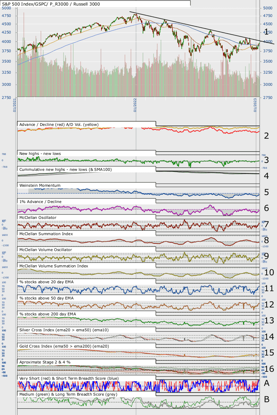Click 3750 on the left price axis
The width and height of the screenshot is (277, 415).
coord(7,51)
